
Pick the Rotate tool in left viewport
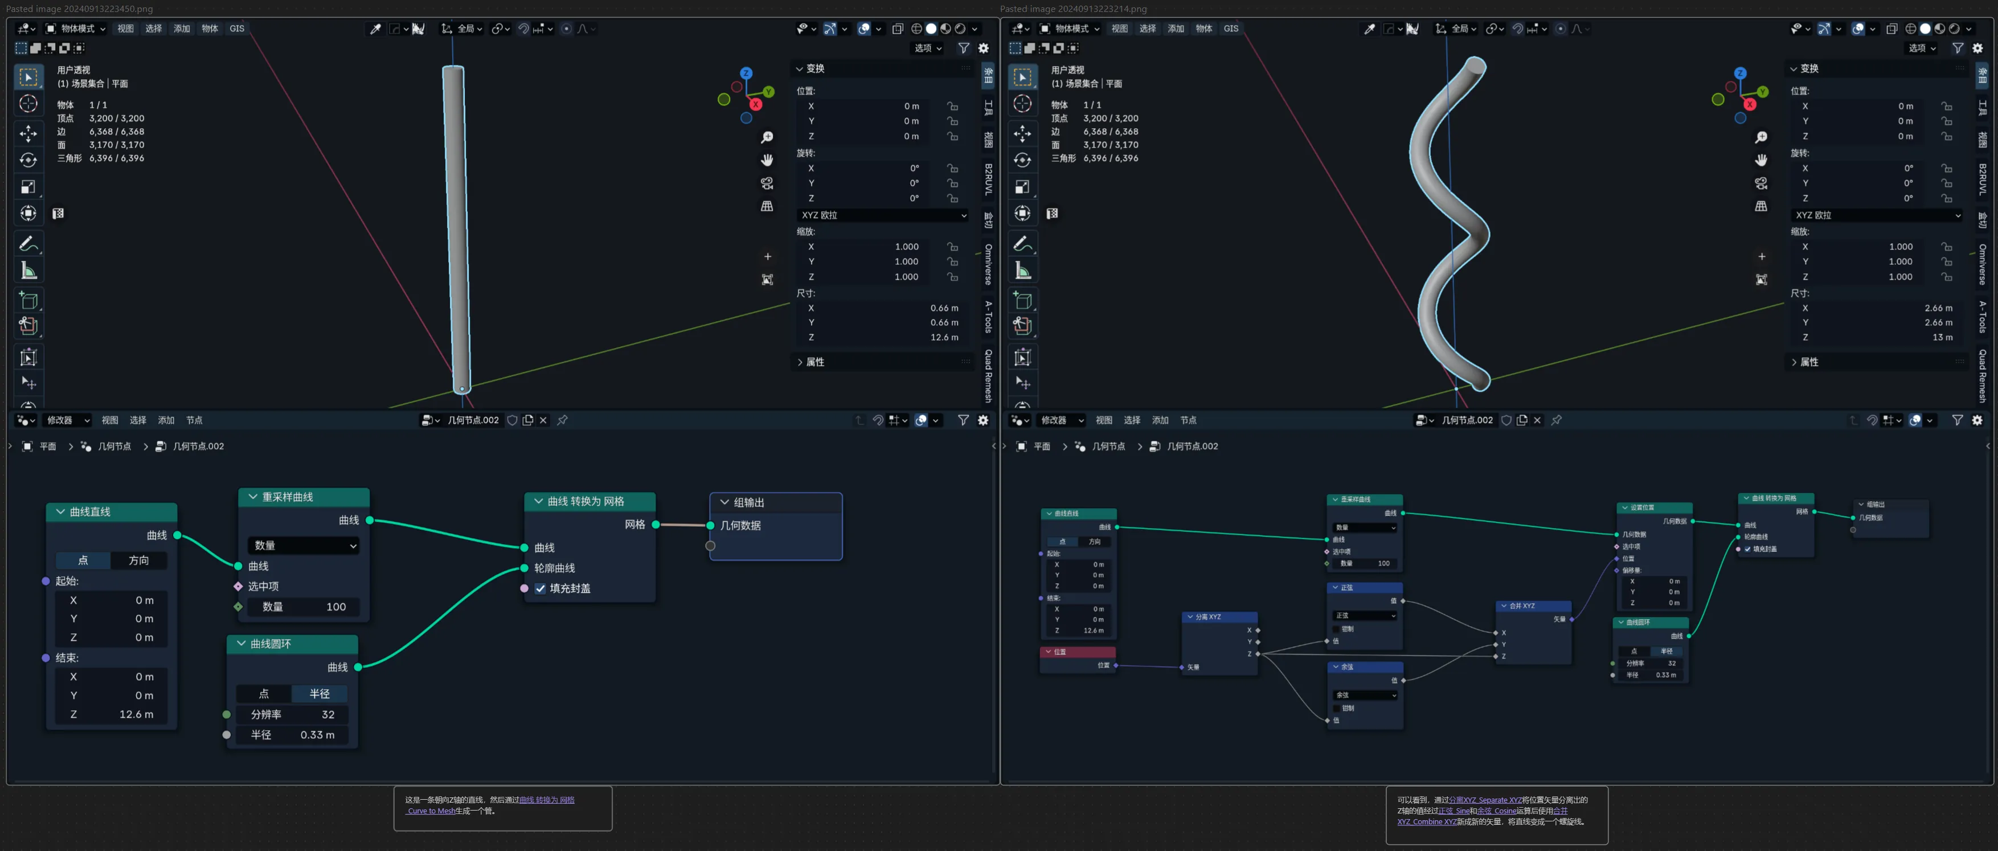click(x=28, y=160)
